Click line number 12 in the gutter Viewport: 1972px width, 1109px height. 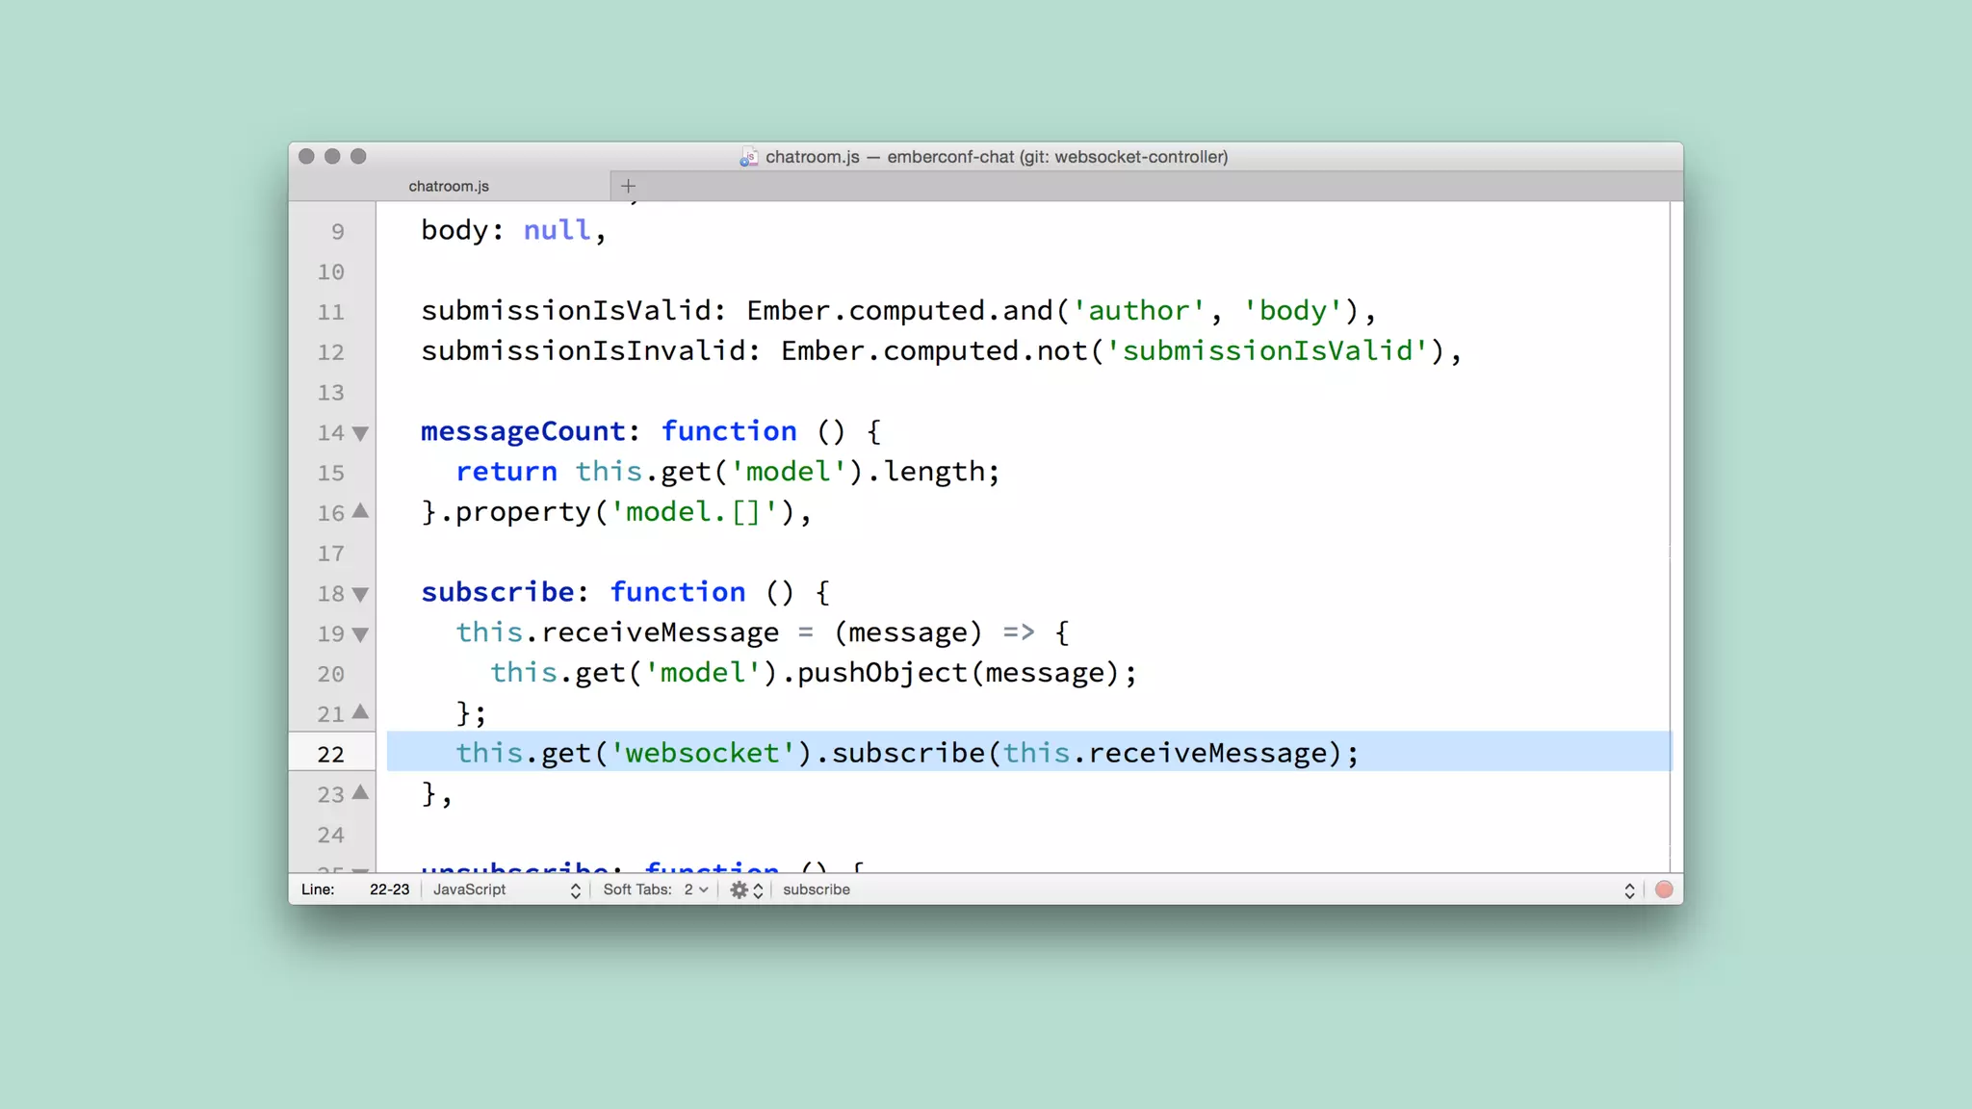pos(330,352)
